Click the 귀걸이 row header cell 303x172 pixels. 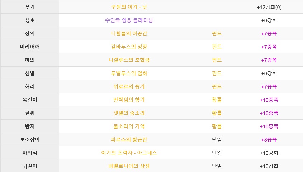[30, 166]
